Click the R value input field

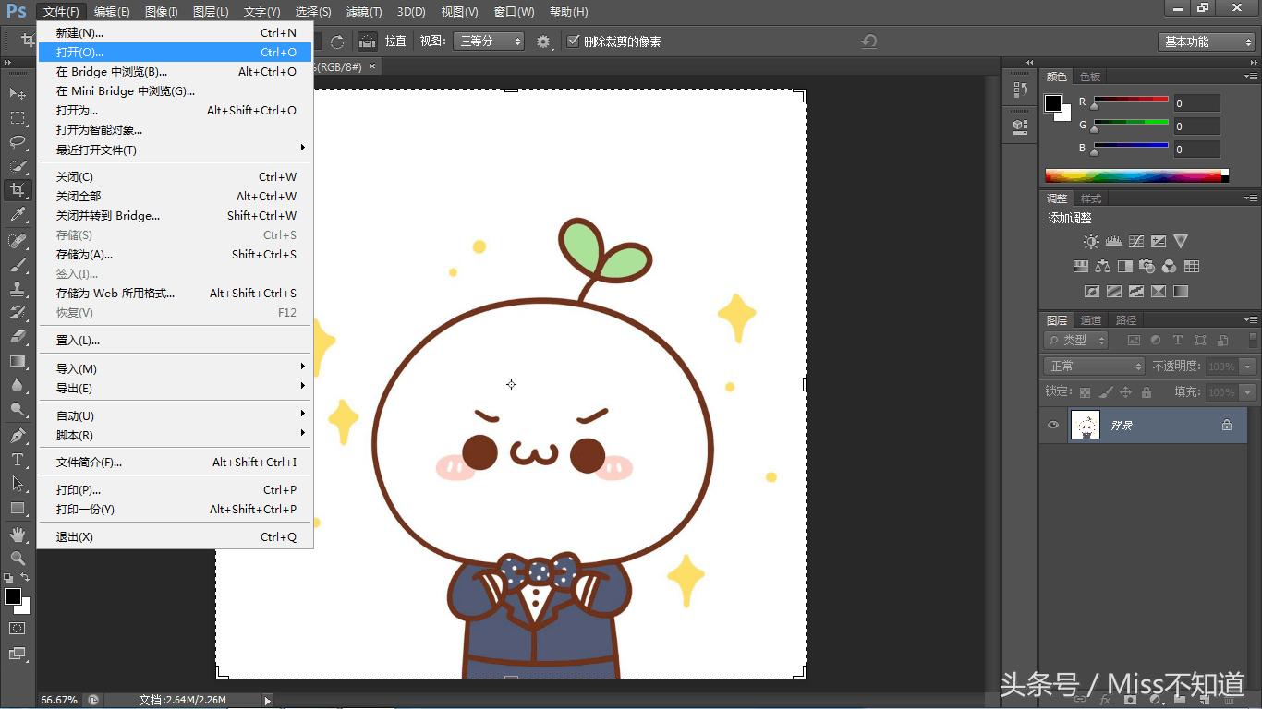click(x=1195, y=103)
